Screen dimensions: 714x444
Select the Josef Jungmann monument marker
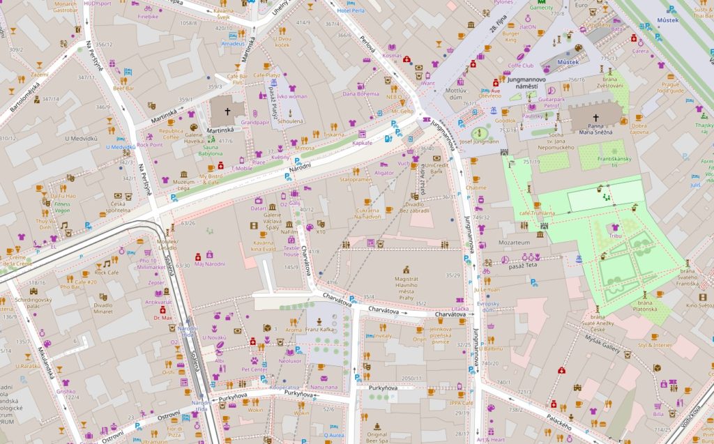(x=479, y=132)
